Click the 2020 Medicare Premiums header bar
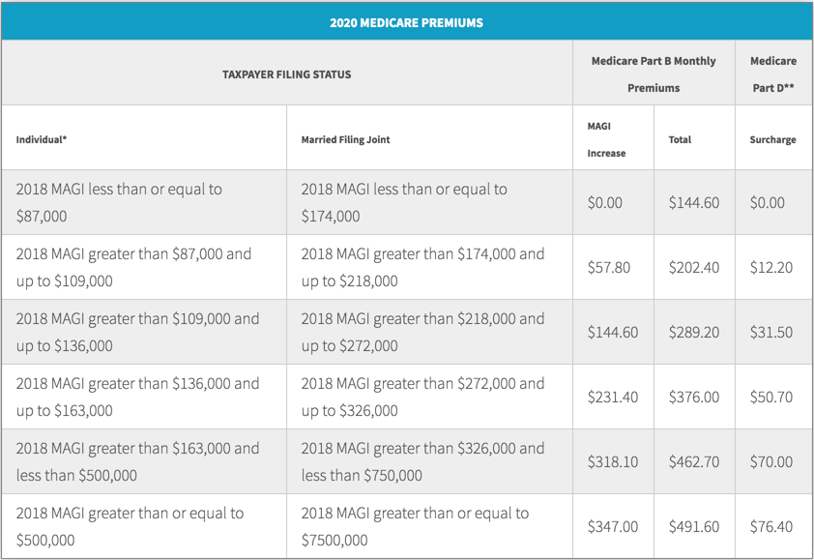 [x=407, y=22]
